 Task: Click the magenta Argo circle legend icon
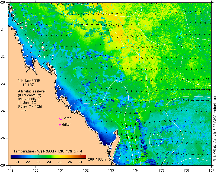(x=61, y=118)
